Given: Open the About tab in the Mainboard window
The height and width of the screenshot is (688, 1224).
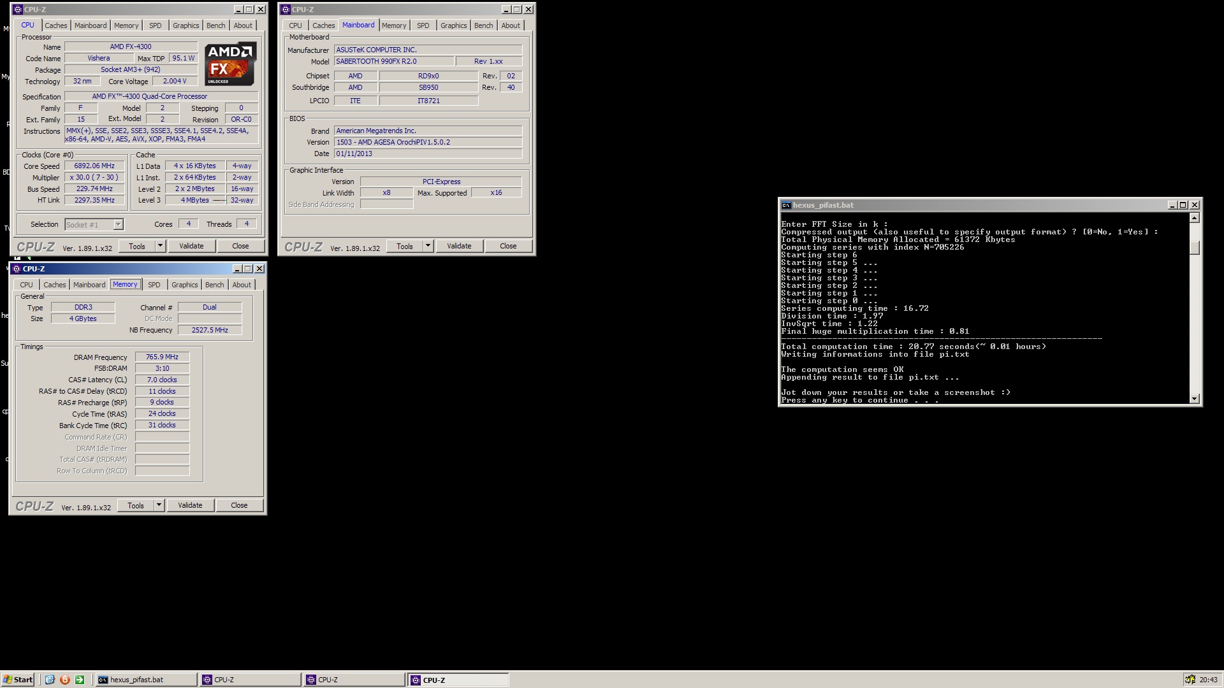Looking at the screenshot, I should point(511,25).
